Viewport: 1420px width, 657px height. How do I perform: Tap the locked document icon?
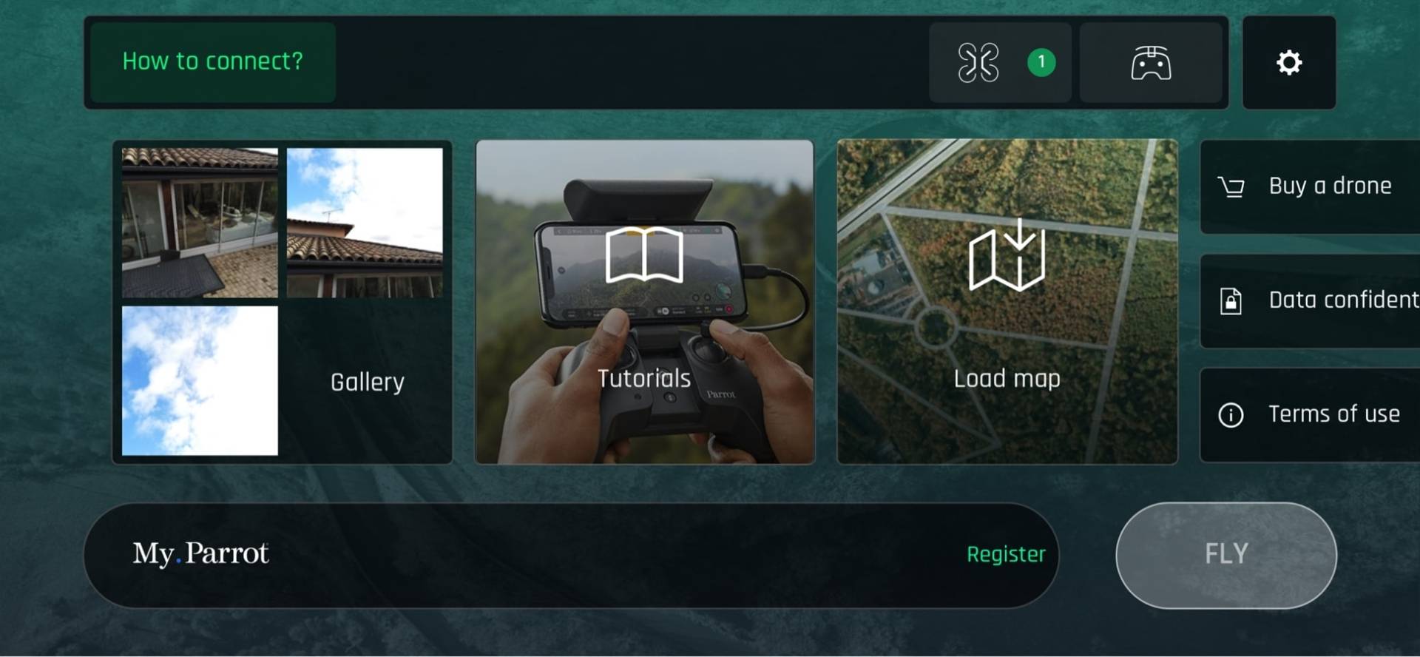click(1231, 301)
